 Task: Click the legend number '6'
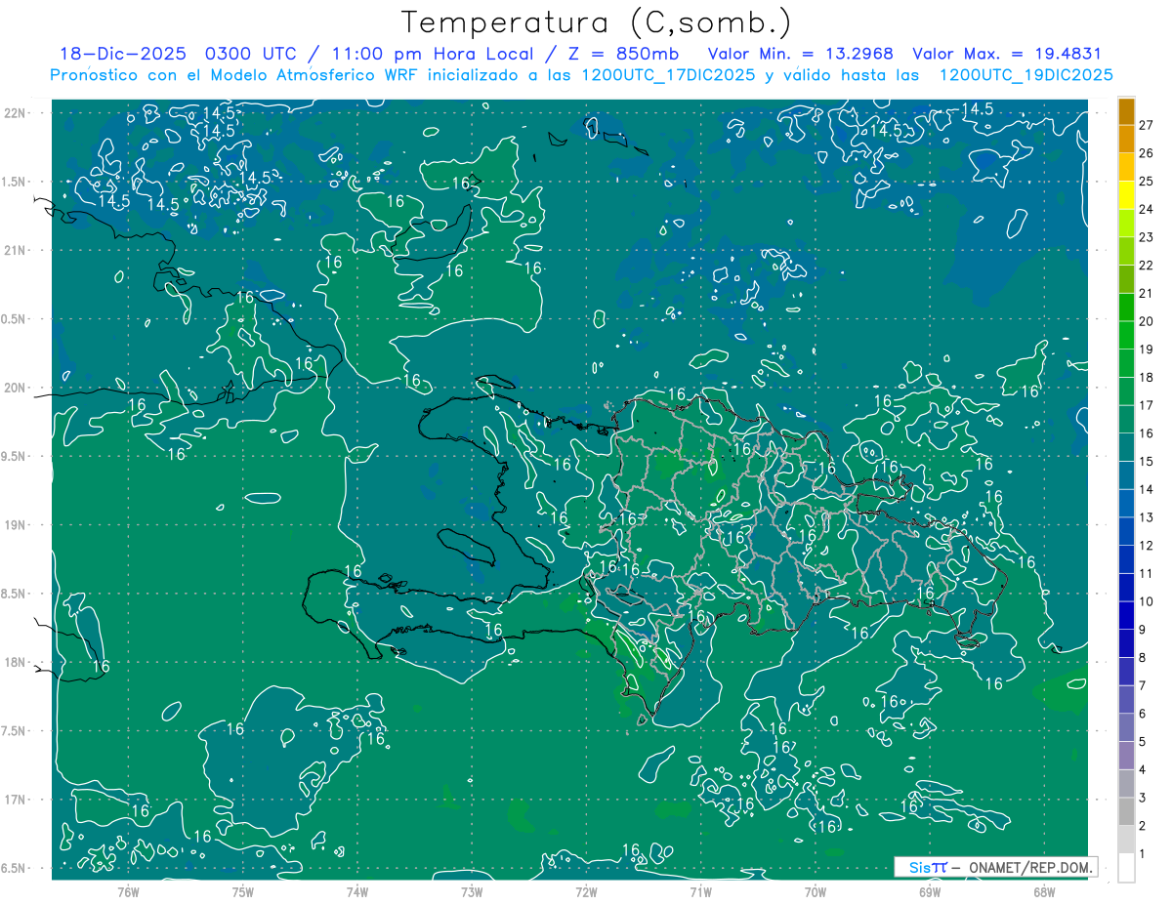[1143, 714]
